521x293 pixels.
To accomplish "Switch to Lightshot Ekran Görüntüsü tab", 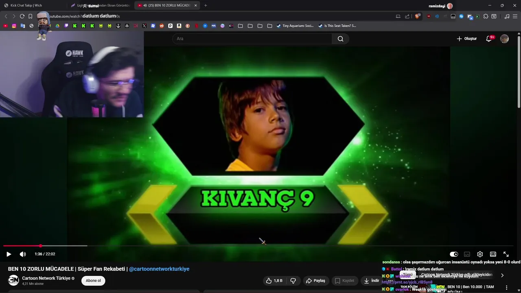I will pos(100,5).
